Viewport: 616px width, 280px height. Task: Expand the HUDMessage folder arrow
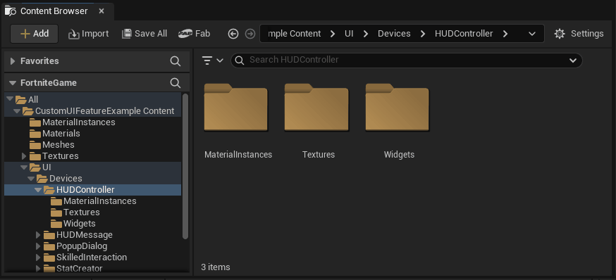pyautogui.click(x=38, y=235)
